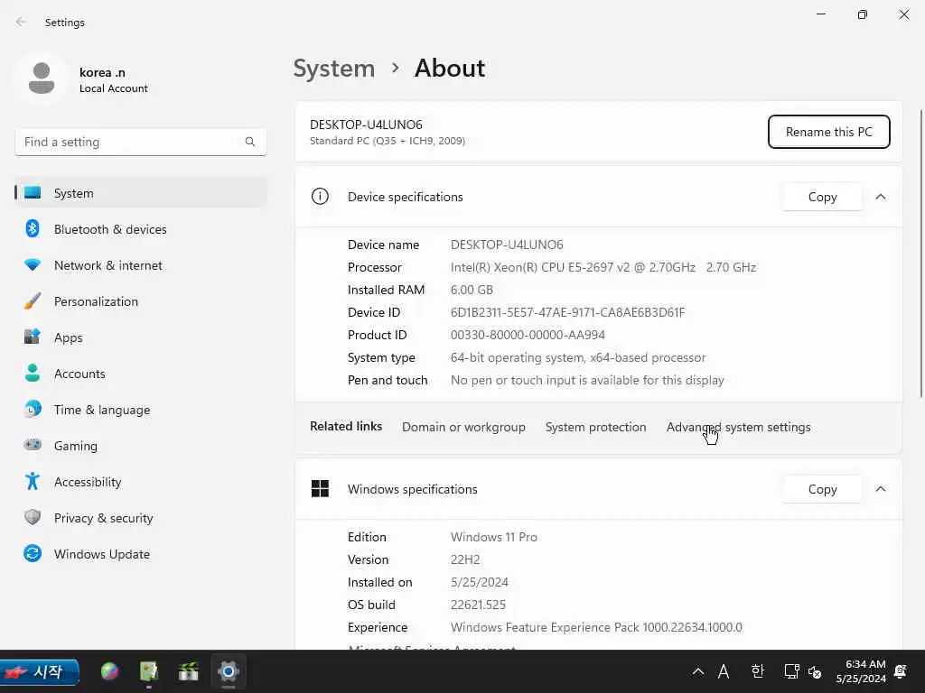Click Rename this PC button
This screenshot has width=925, height=693.
(829, 132)
